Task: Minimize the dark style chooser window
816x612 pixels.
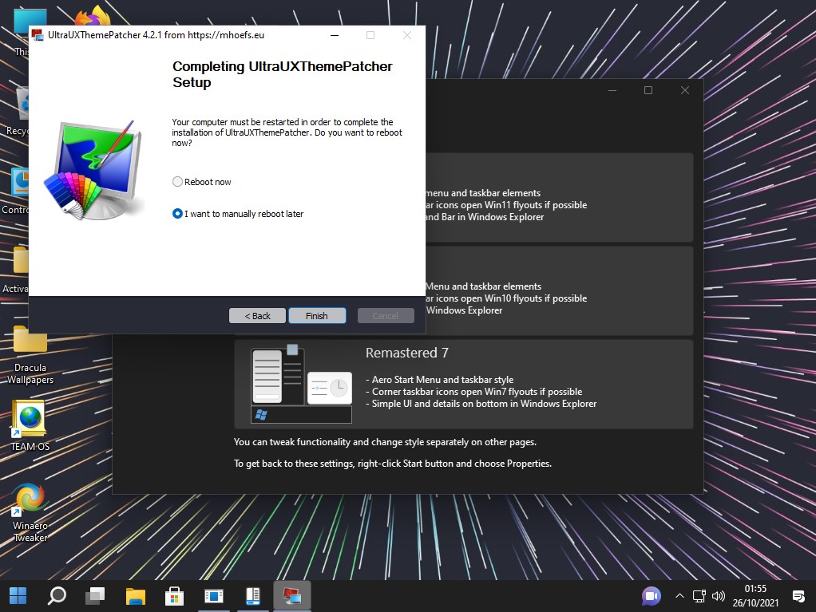Action: 612,90
